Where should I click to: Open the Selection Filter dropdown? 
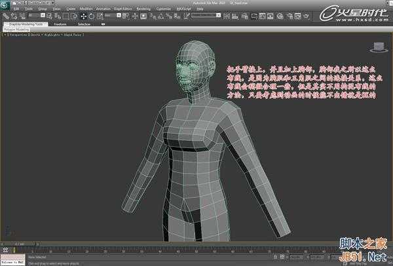pyautogui.click(x=37, y=16)
